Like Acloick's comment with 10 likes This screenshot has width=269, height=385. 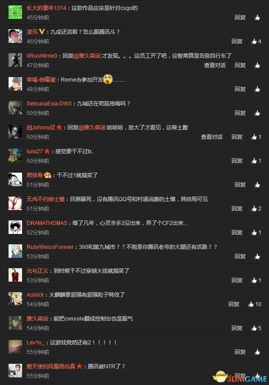[254, 304]
